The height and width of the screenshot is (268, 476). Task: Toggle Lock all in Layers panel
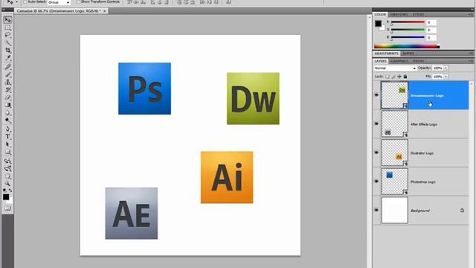click(405, 77)
